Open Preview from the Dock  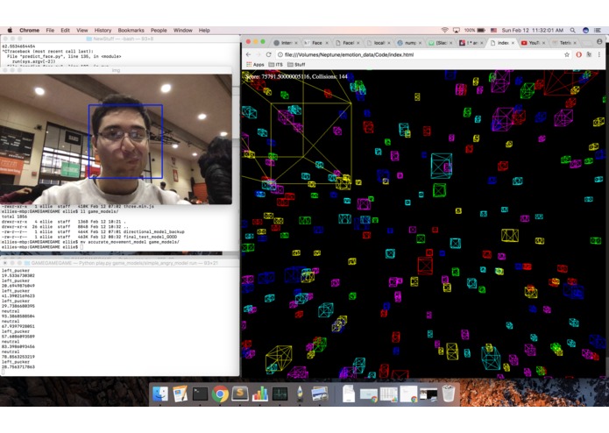click(320, 394)
